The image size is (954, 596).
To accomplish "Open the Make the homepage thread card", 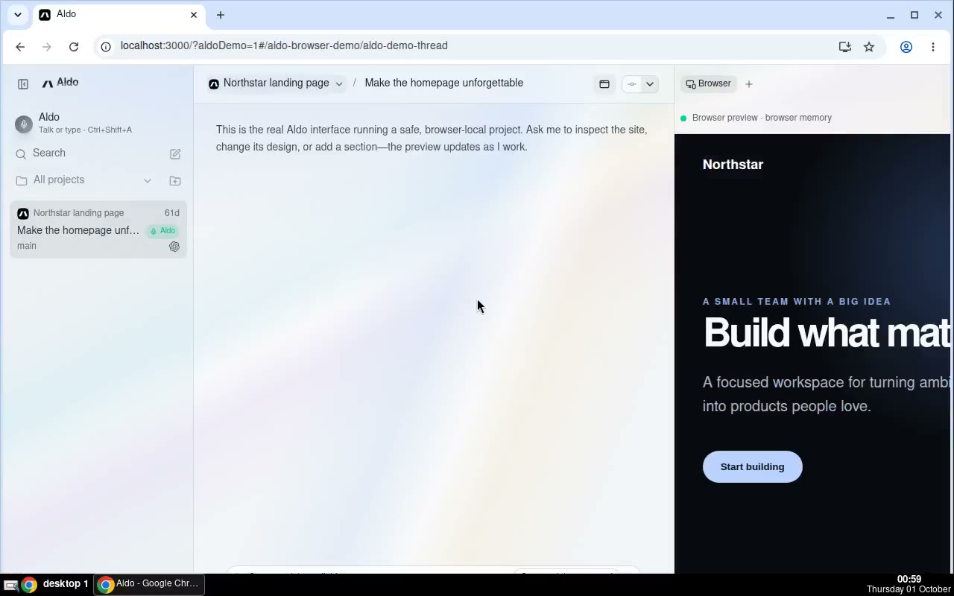I will tap(98, 229).
